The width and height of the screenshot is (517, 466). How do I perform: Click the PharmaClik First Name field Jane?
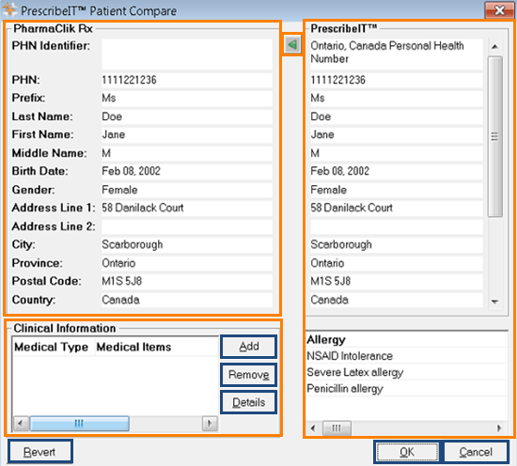pyautogui.click(x=187, y=134)
